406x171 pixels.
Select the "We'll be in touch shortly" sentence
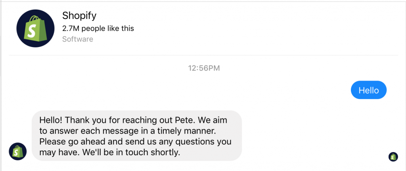[131, 152]
